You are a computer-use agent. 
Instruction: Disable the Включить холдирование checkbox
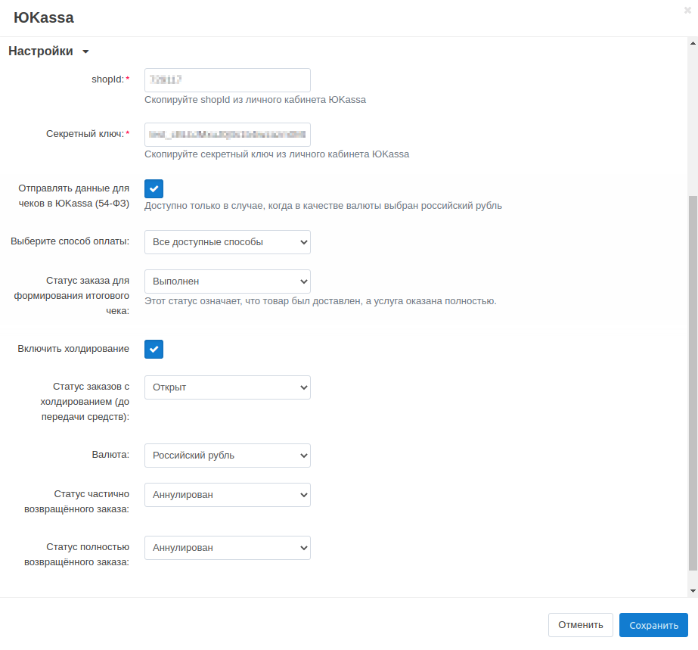(154, 349)
